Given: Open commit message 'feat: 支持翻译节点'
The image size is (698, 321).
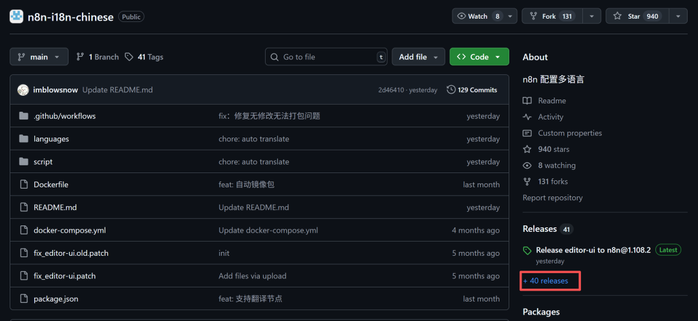Looking at the screenshot, I should [250, 299].
